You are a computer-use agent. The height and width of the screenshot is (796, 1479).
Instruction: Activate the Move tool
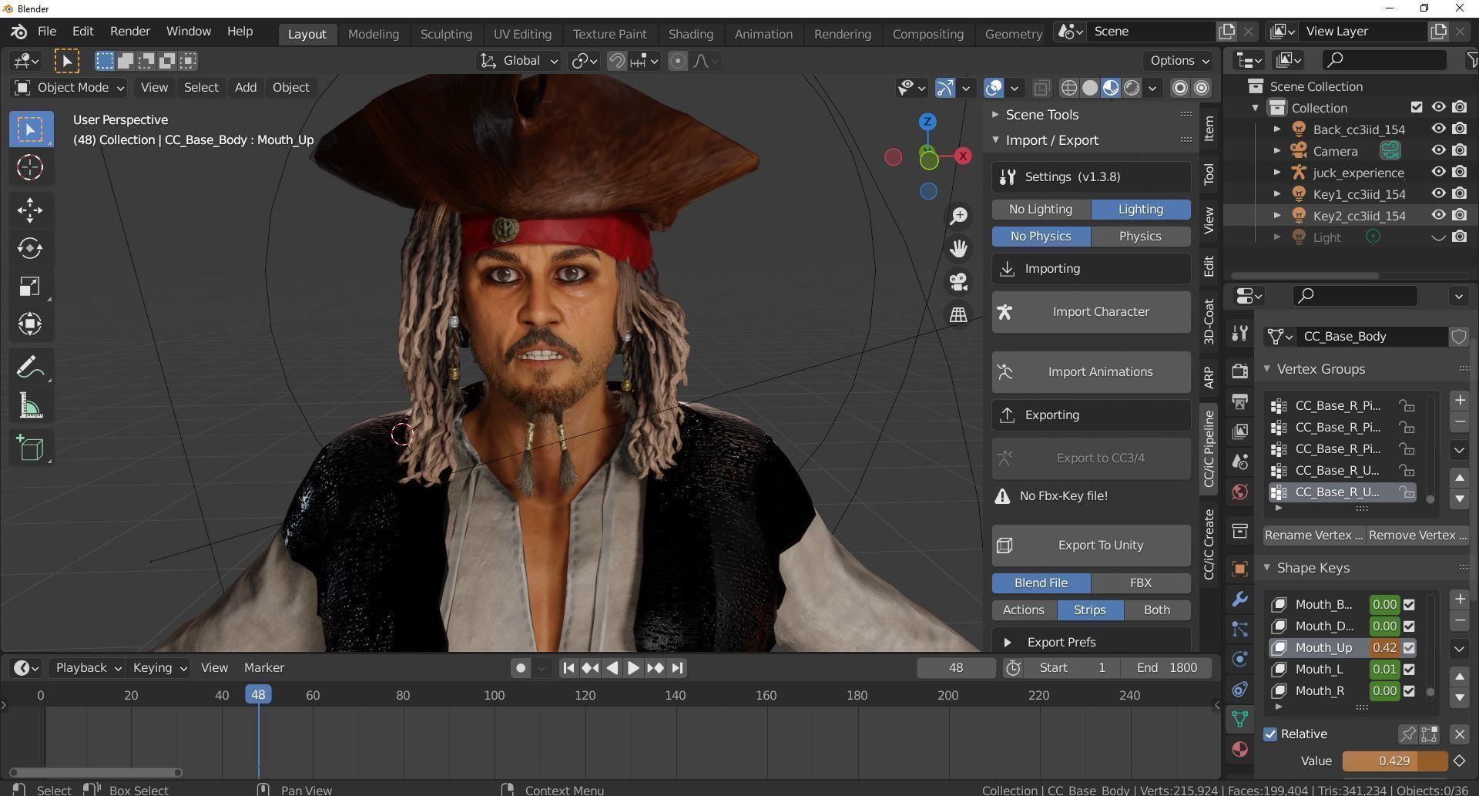tap(30, 210)
